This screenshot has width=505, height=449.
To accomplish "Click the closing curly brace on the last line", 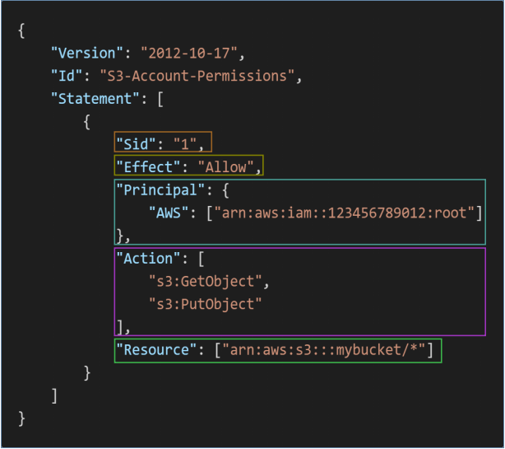I will pyautogui.click(x=21, y=418).
